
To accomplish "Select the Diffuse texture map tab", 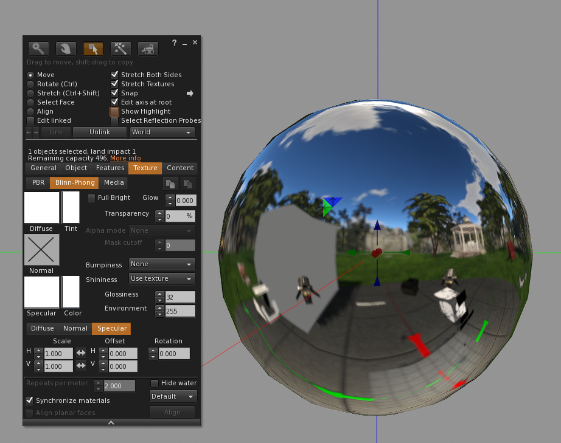I will coord(42,328).
